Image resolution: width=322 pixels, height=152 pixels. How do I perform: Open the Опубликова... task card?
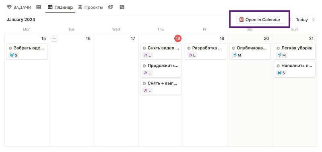pyautogui.click(x=250, y=51)
